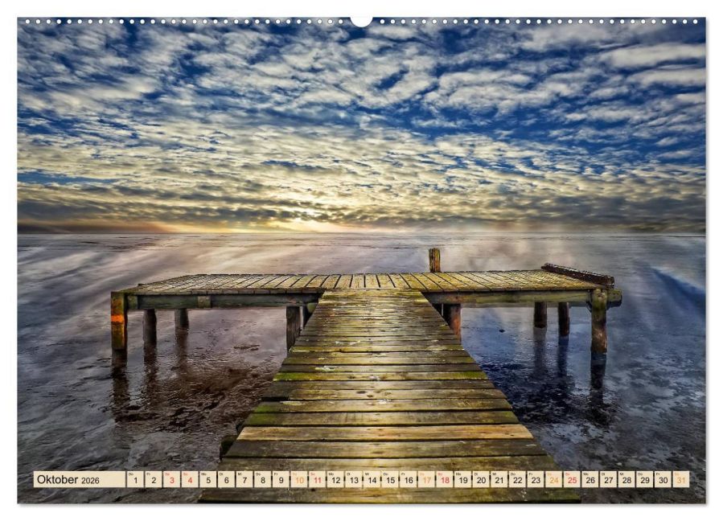Select day 21 in the calendar

pos(499,480)
